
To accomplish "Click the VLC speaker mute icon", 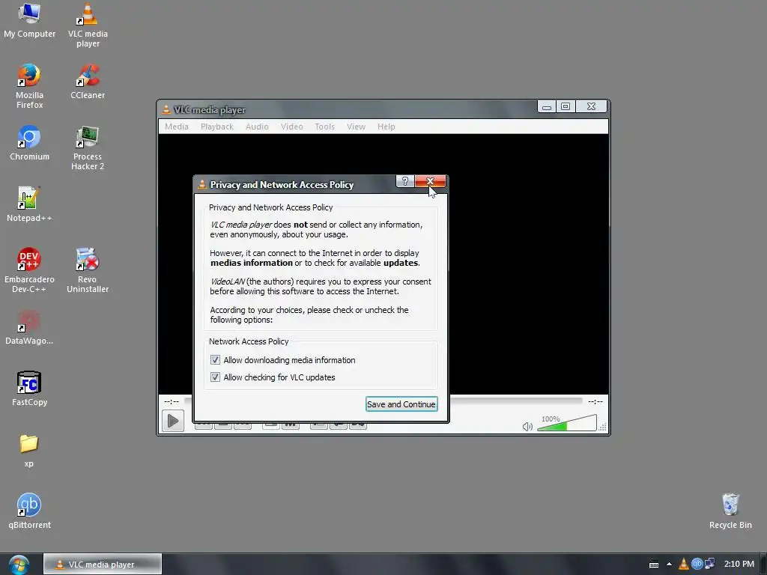I will (x=527, y=427).
